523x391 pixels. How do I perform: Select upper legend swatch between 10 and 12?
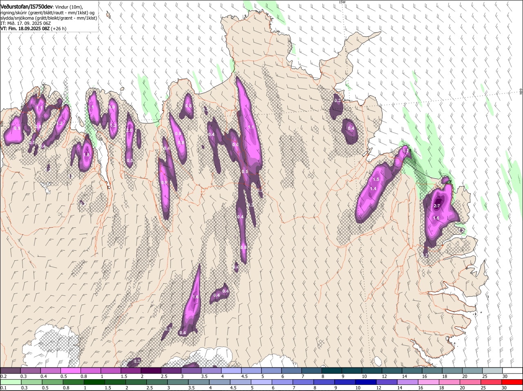point(371,370)
